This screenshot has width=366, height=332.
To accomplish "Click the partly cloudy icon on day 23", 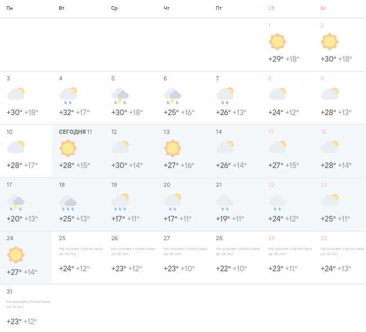I will [x=330, y=200].
